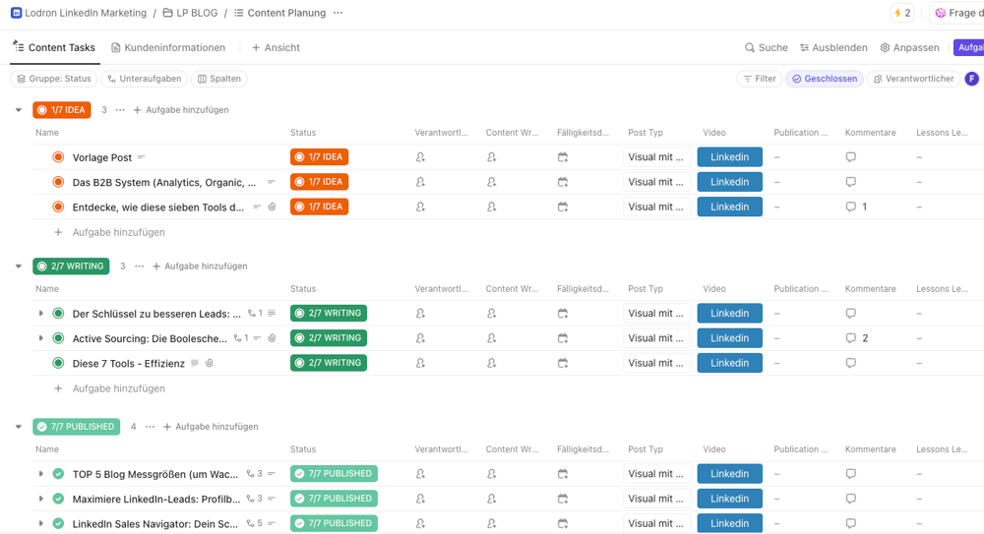Screen dimensions: 984x534
Task: Add a new view with Ansicht
Action: point(276,47)
